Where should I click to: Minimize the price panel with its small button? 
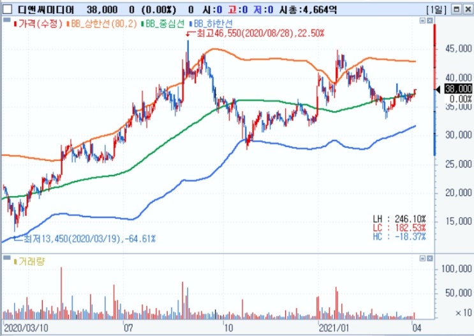pyautogui.click(x=422, y=20)
